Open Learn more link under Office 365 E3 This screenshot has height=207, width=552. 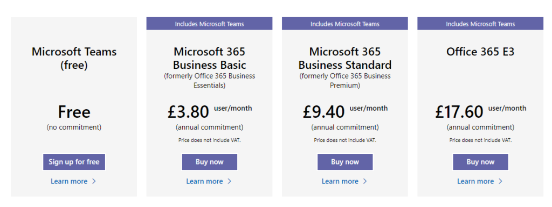[475, 181]
